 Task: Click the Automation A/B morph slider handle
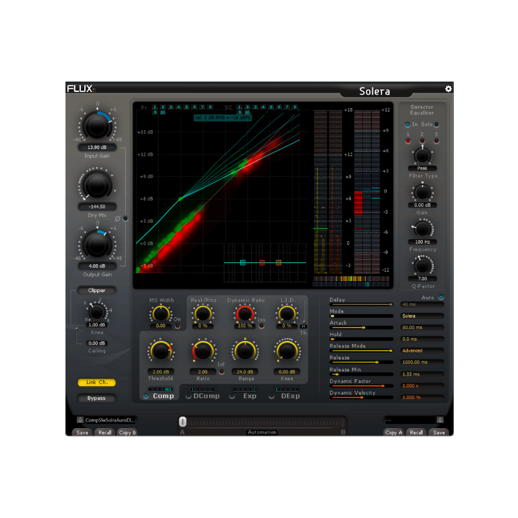click(x=183, y=422)
